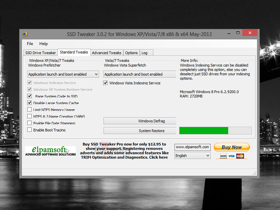Select the Standard Tweaks tab
The image size is (280, 210).
pos(74,52)
